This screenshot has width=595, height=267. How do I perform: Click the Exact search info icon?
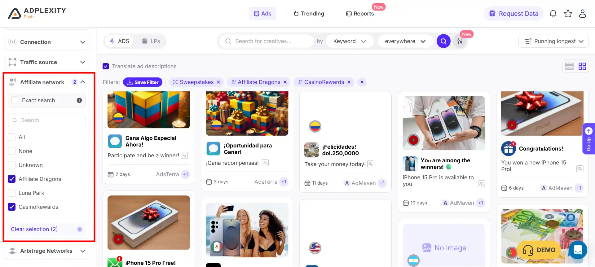tap(79, 100)
